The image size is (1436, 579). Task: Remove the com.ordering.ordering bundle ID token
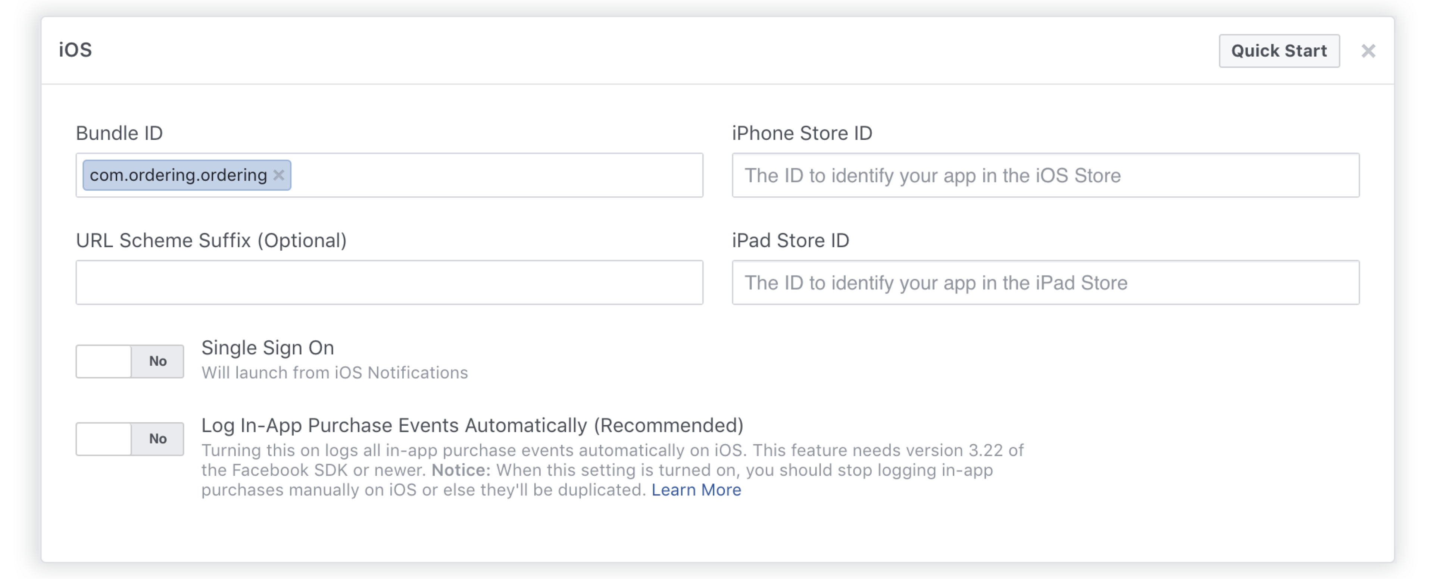coord(279,175)
